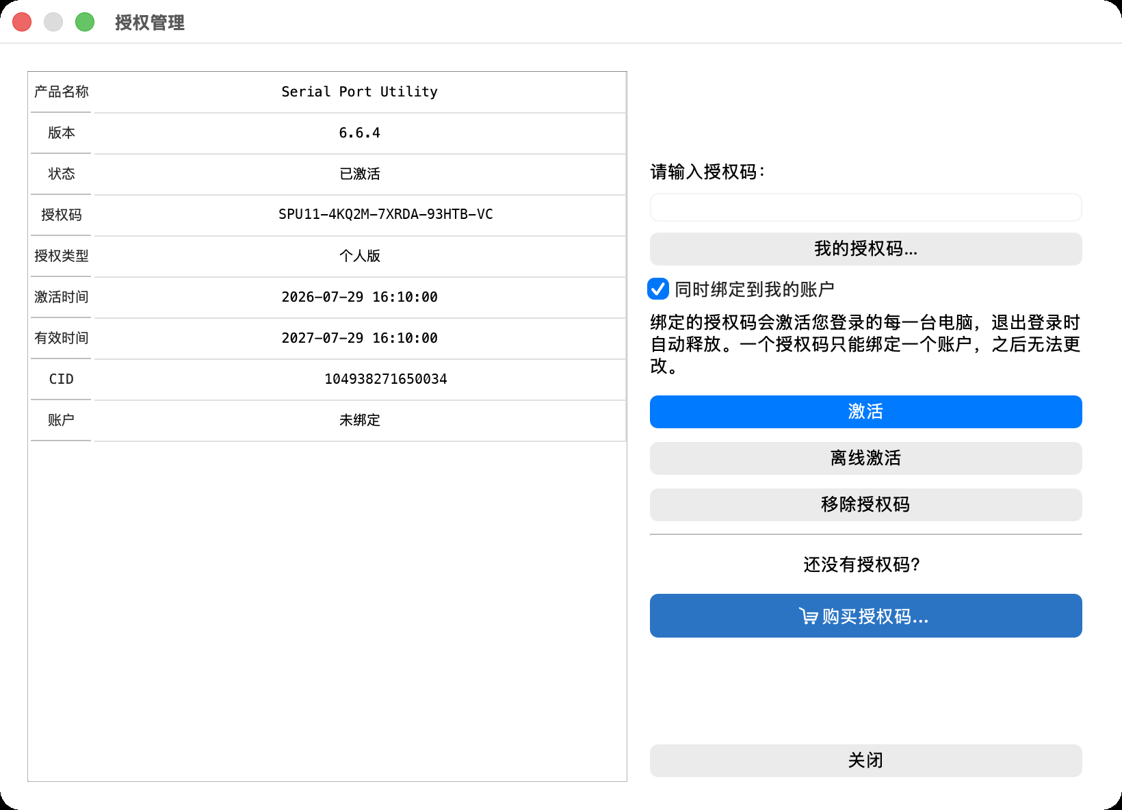This screenshot has width=1122, height=810.
Task: Click the CID row header
Action: tap(61, 379)
